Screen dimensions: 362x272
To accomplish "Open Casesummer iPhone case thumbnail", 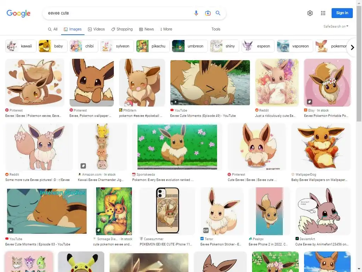I will pos(167,211).
